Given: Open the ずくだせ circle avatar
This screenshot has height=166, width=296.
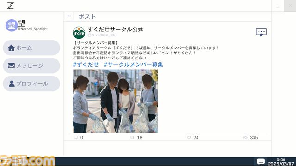Looking at the screenshot, I should tap(79, 33).
